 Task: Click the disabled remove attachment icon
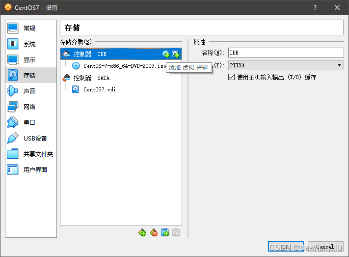[176, 233]
